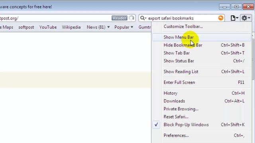
Task: Choose Reset Safari...
Action: tap(202, 117)
